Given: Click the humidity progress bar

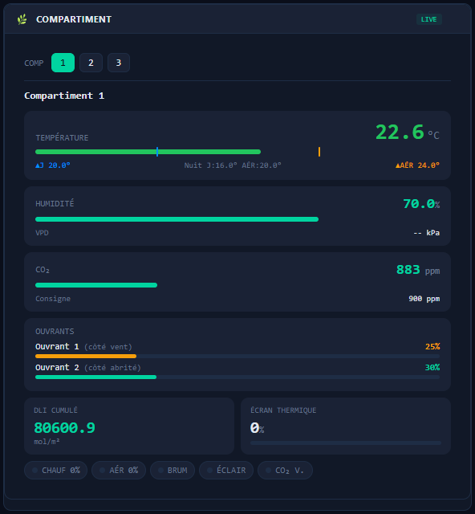Looking at the screenshot, I should click(177, 219).
